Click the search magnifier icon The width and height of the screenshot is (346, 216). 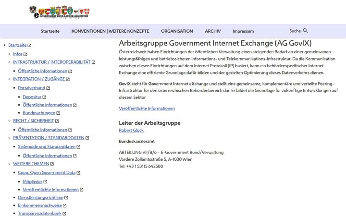305,31
